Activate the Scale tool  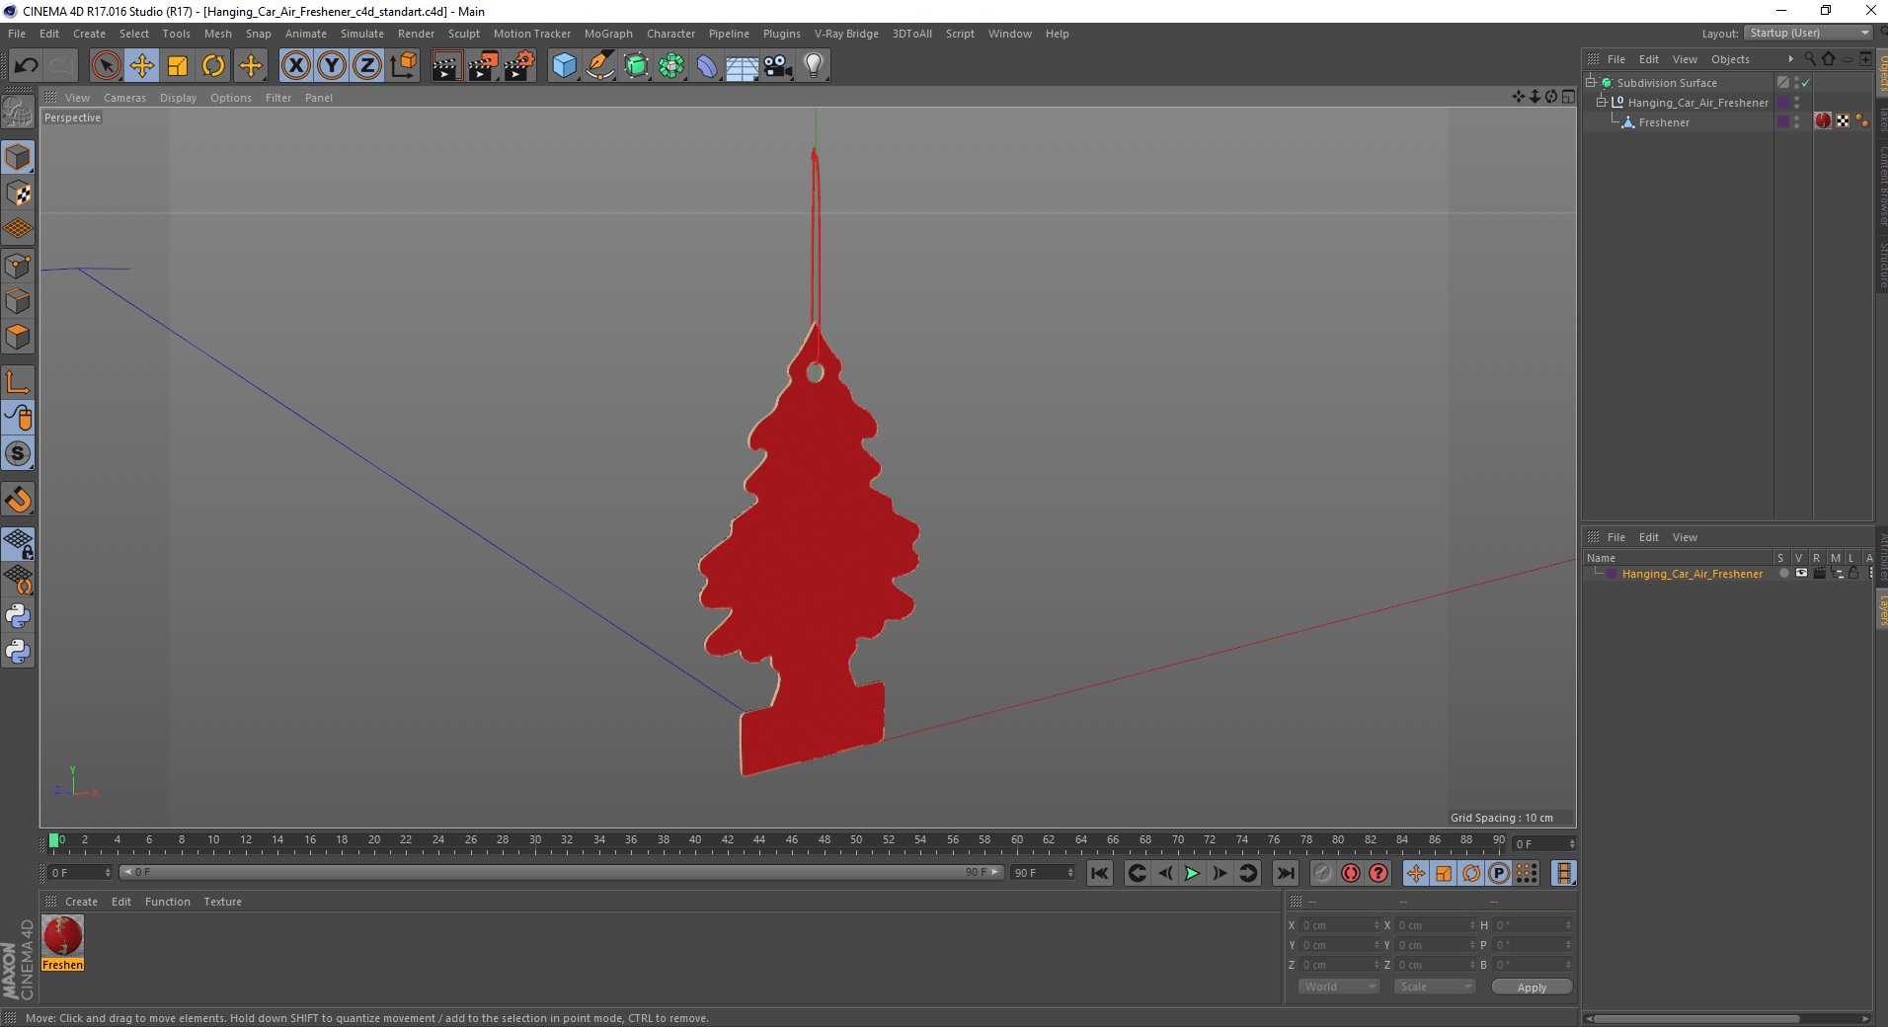[x=178, y=66]
